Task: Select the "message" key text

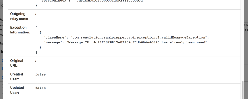Action: [53, 42]
